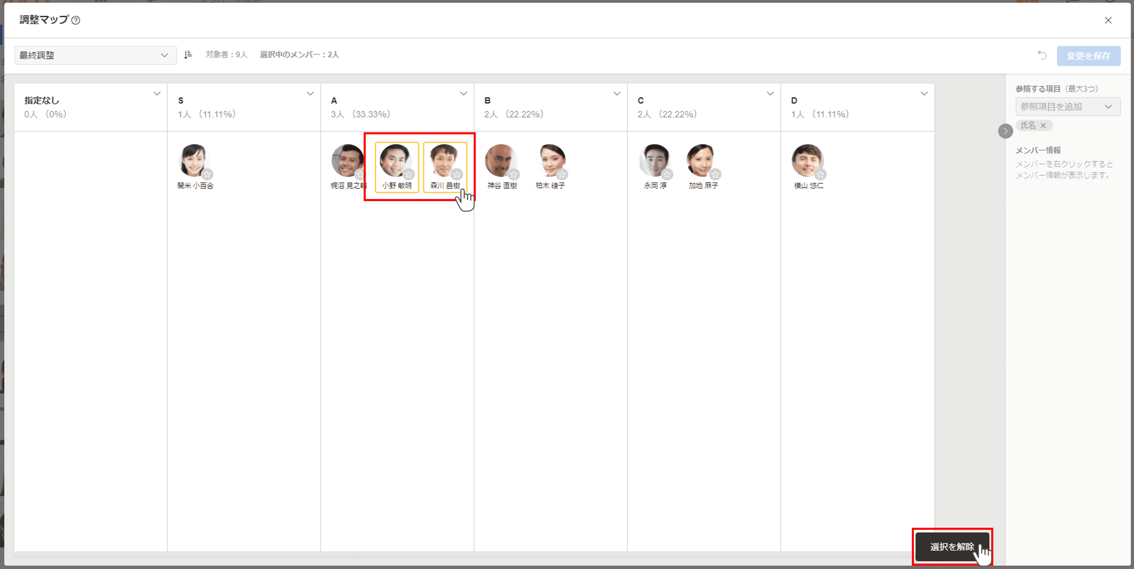
Task: Click the 対象者：9人 label
Action: click(226, 55)
